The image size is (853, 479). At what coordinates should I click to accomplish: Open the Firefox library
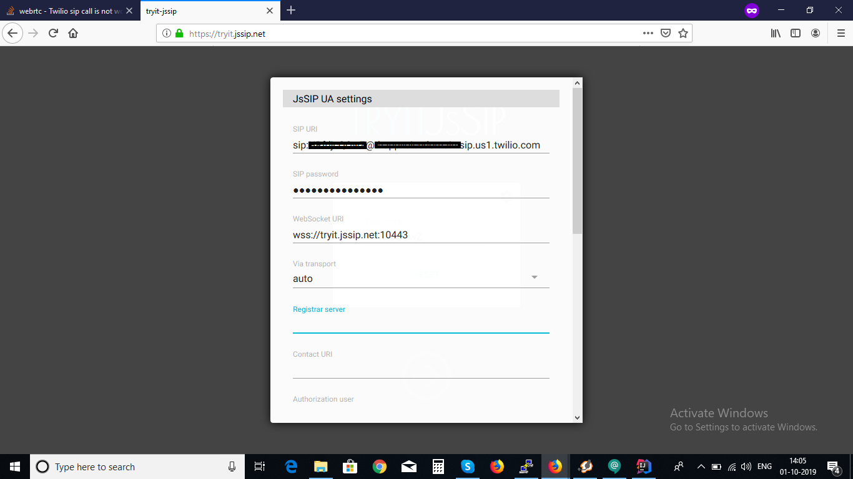point(776,34)
